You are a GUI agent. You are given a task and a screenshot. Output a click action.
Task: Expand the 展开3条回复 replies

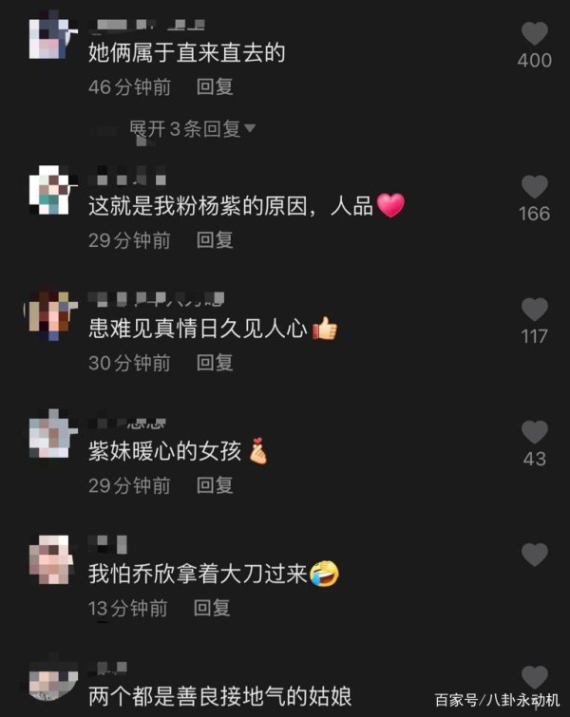point(192,129)
